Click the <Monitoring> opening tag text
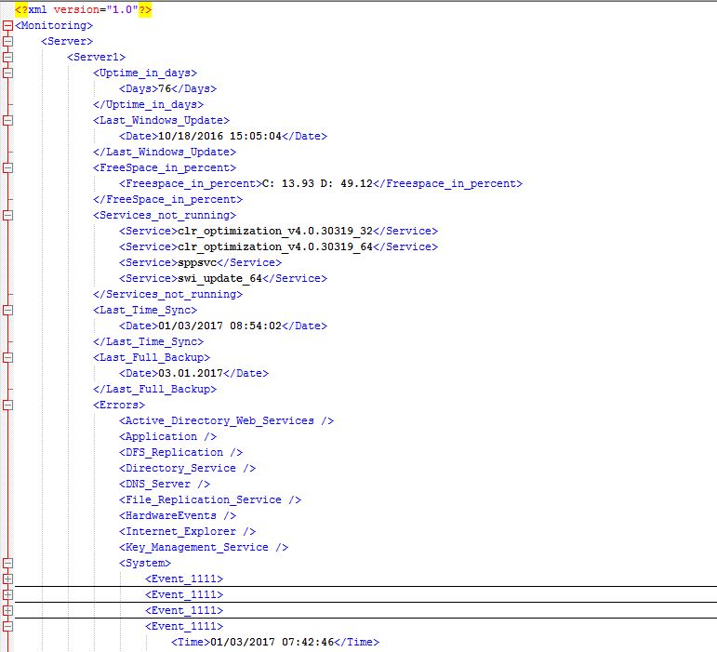 (54, 26)
